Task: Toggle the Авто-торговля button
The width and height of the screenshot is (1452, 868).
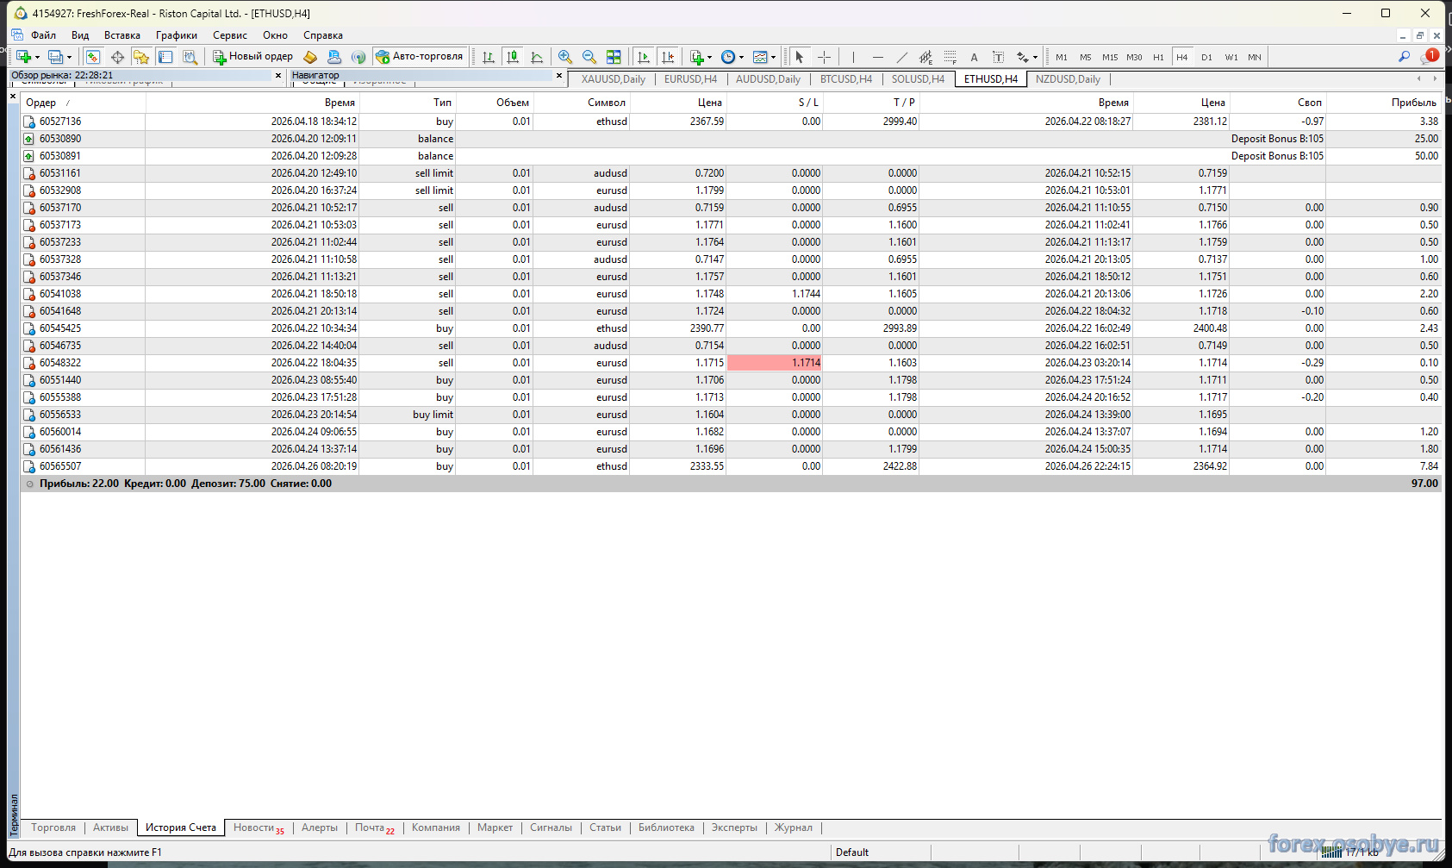Action: coord(421,57)
